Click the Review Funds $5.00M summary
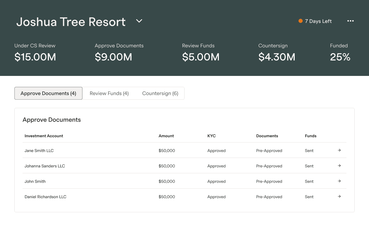The width and height of the screenshot is (369, 238). tap(201, 52)
